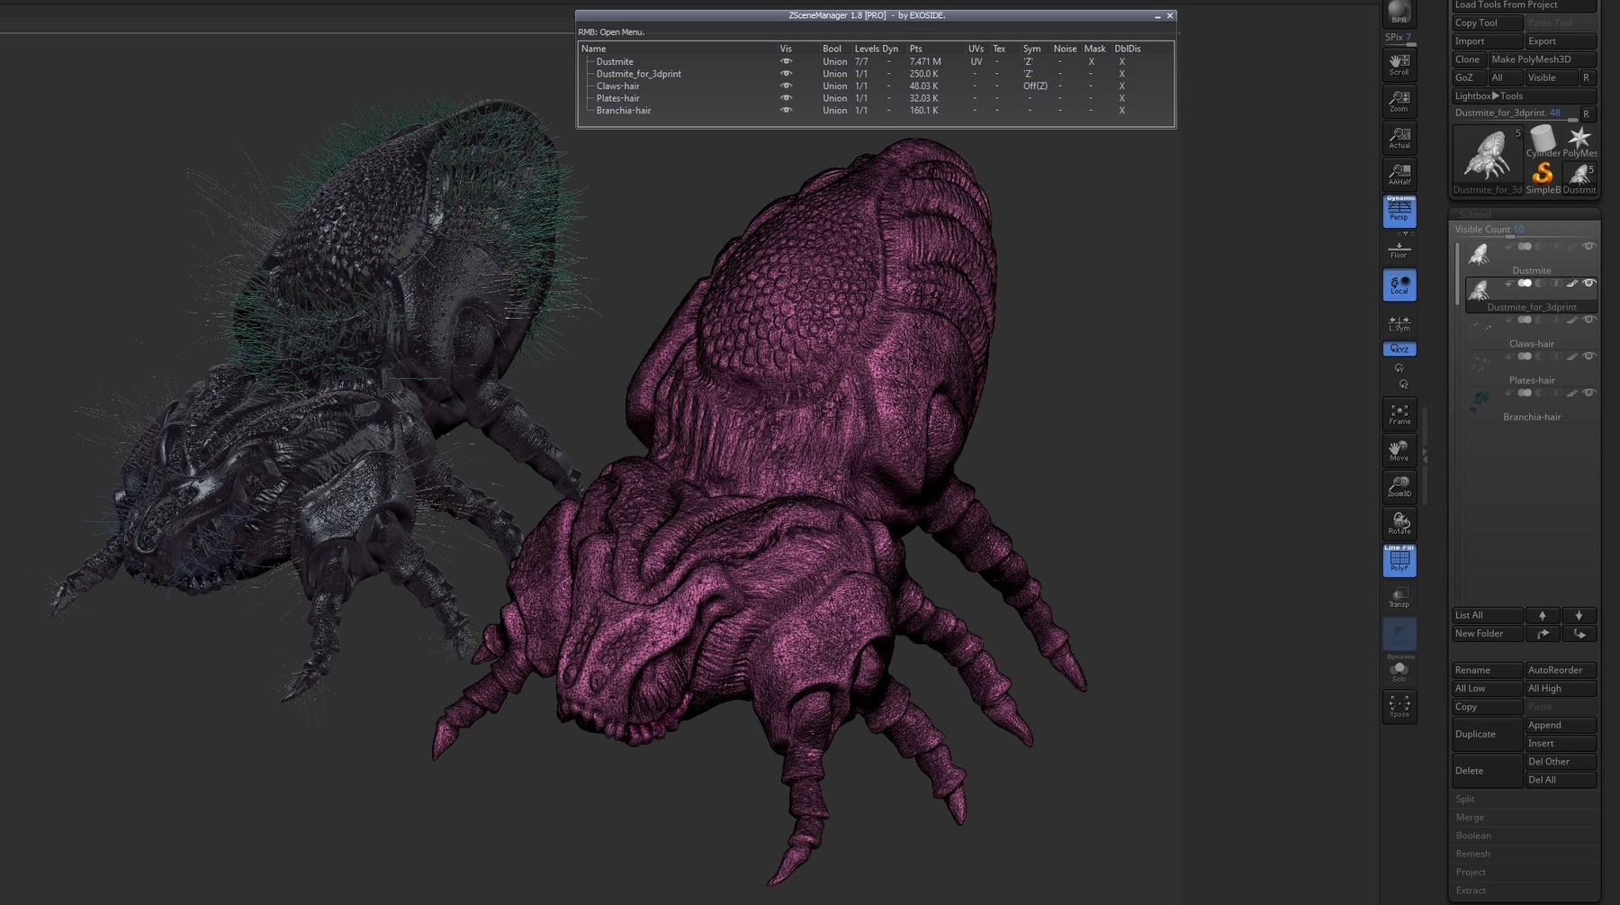Open Lightbox Tools menu
The image size is (1620, 905).
pos(1489,95)
